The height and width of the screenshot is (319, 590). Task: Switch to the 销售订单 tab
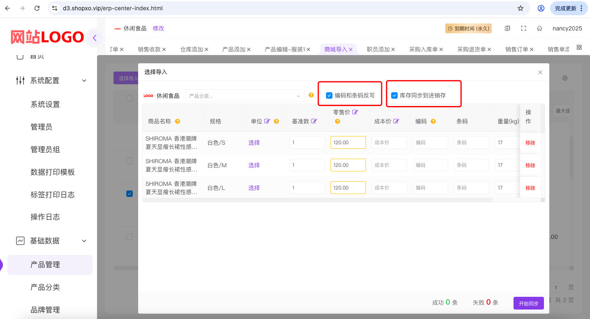point(517,49)
